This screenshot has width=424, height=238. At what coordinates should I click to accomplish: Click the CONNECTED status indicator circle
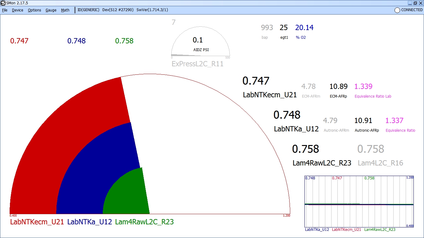[397, 10]
